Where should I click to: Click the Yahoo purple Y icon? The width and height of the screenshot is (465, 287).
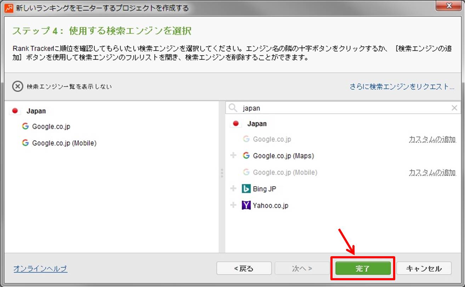(246, 205)
